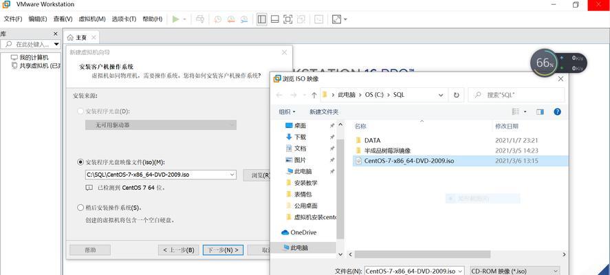610x275 pixels.
Task: Open the 帮助(H) menu
Action: 153,19
